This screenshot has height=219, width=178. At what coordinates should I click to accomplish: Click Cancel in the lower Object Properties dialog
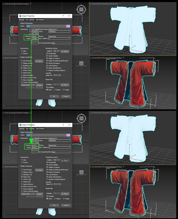pos(66,205)
